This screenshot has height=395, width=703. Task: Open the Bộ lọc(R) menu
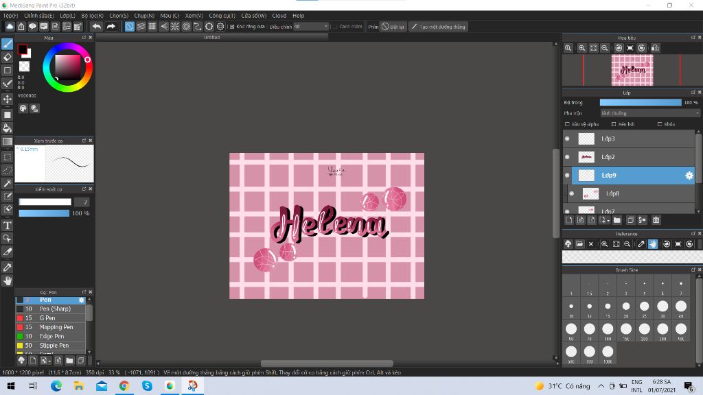coord(93,16)
